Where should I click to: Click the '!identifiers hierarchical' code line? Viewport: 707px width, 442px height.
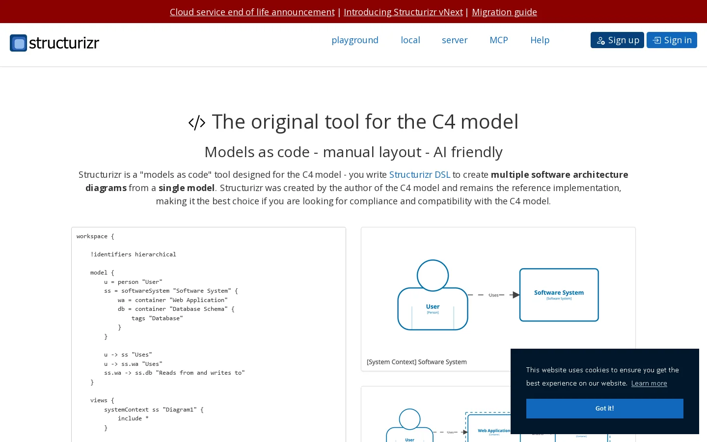click(133, 254)
